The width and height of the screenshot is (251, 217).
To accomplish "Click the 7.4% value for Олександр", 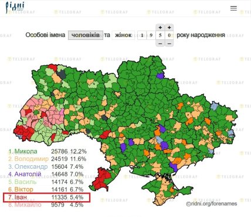I will (77, 166).
